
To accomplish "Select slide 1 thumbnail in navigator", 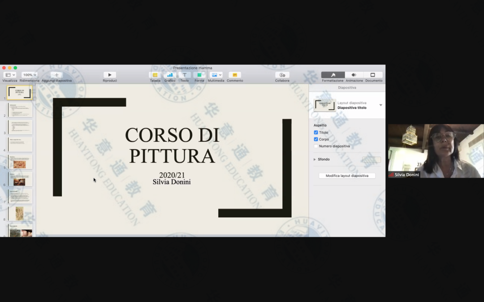I will click(x=19, y=93).
